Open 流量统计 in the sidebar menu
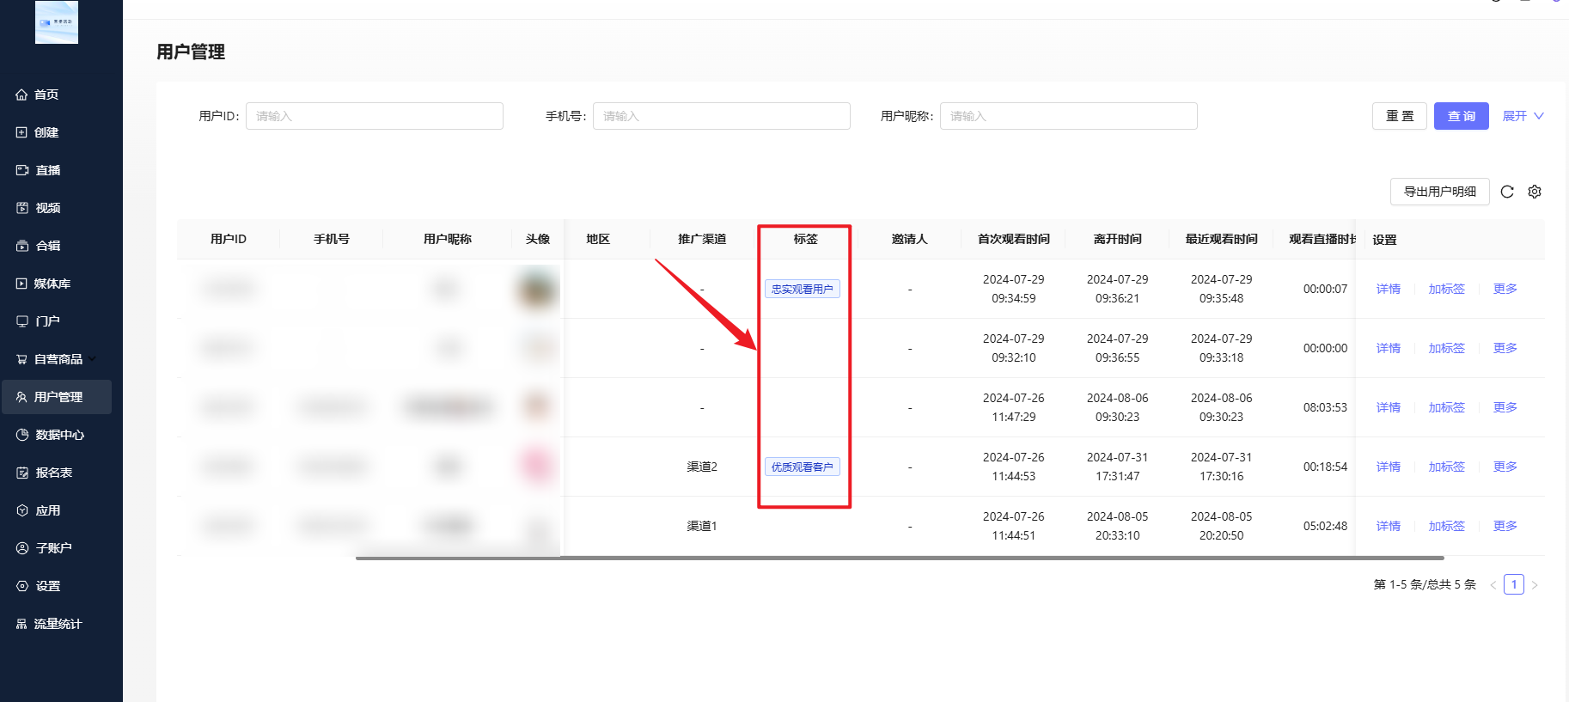Viewport: 1569px width, 702px height. coord(58,624)
